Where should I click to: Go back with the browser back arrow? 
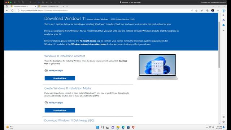[x=7, y=10]
